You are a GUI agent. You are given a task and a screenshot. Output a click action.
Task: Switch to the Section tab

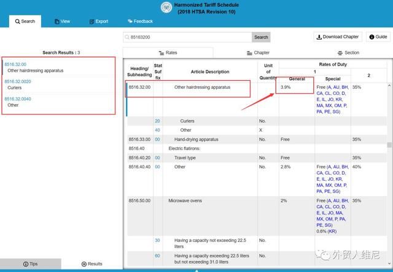pyautogui.click(x=348, y=53)
